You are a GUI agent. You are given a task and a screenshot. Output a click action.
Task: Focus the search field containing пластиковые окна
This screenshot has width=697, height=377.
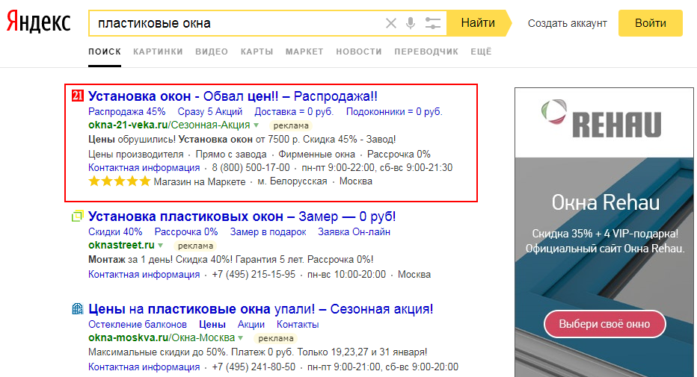(x=232, y=23)
